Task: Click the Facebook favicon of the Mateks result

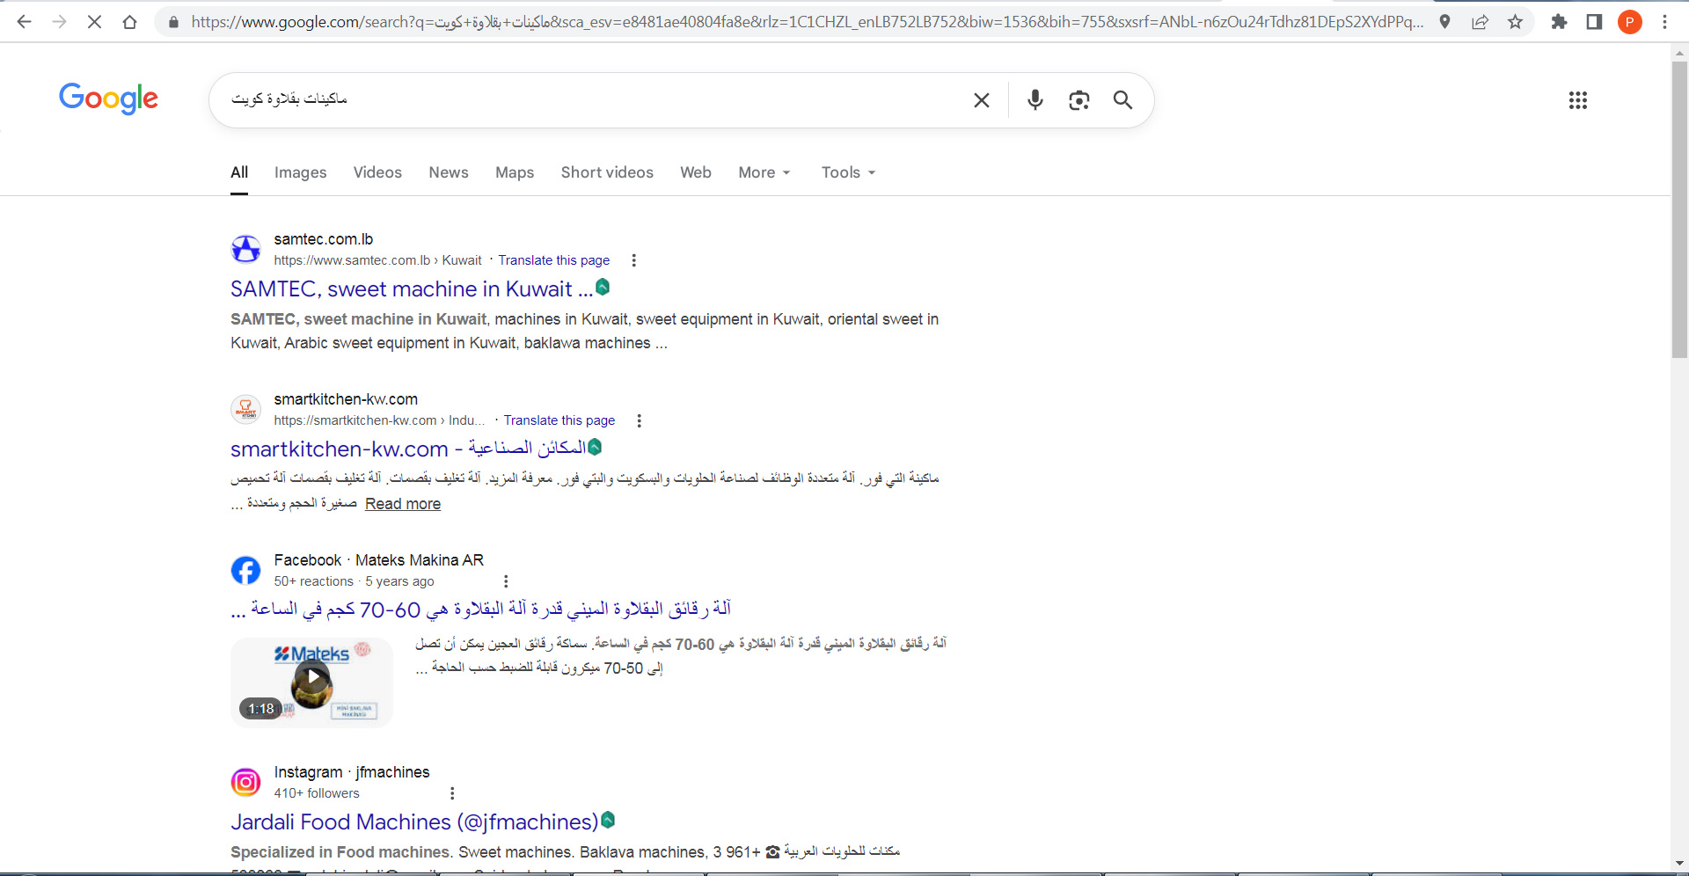Action: point(245,570)
